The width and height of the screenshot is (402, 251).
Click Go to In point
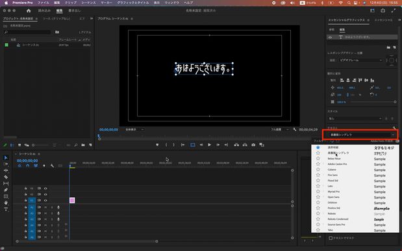click(x=182, y=145)
